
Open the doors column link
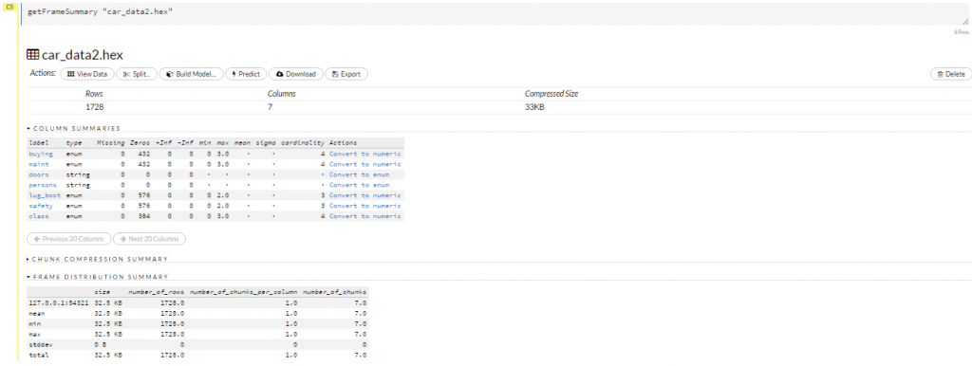(38, 174)
